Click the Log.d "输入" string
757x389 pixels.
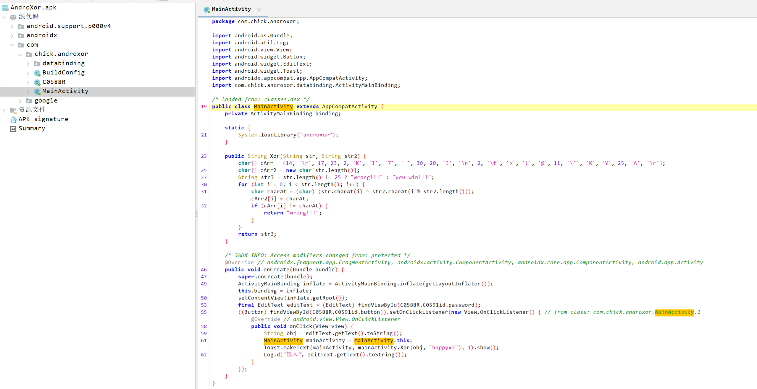pos(293,354)
